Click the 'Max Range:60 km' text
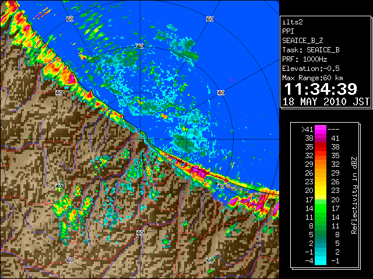 (312, 78)
